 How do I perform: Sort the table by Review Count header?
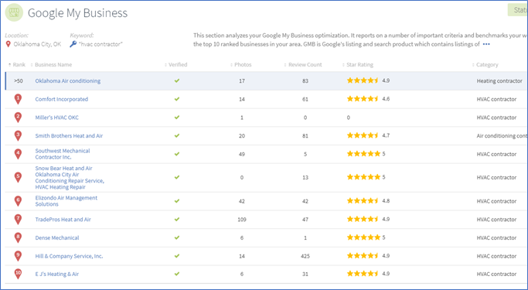(303, 65)
